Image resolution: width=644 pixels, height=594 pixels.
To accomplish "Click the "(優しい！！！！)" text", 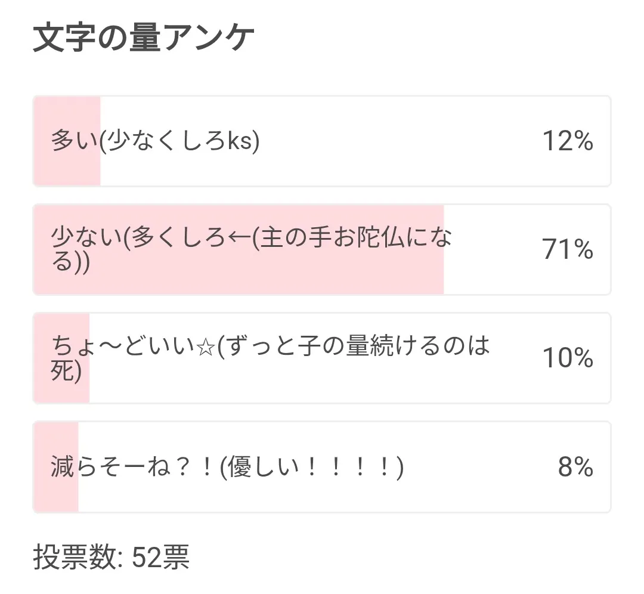I will (x=311, y=468).
